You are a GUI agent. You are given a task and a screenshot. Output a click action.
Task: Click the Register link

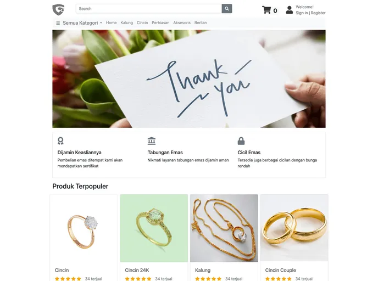click(318, 13)
